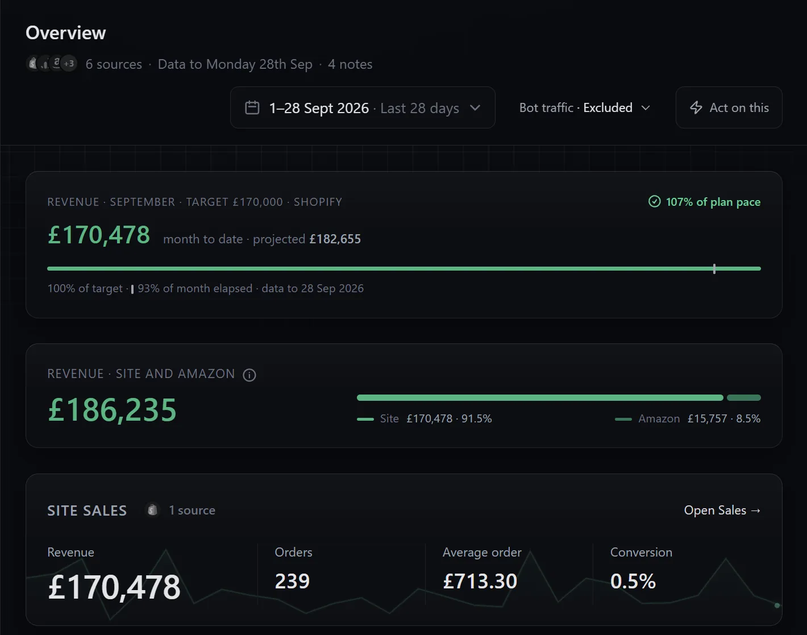Click the SITE SALES section heading
This screenshot has height=635, width=807.
(x=87, y=511)
